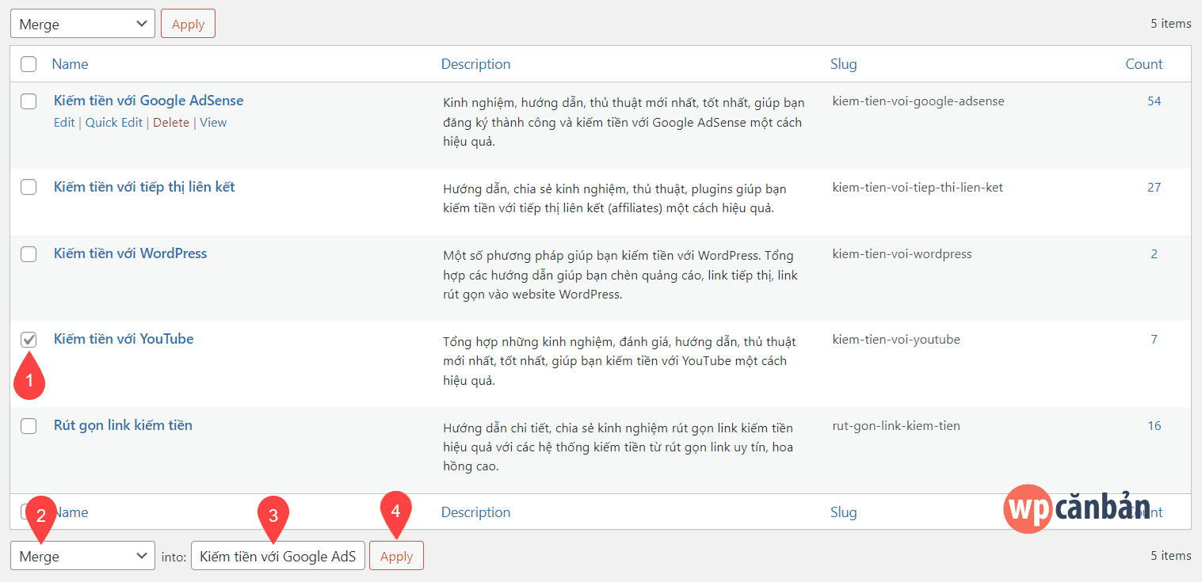Click the WordPress category description text
The image size is (1202, 582).
pos(620,275)
